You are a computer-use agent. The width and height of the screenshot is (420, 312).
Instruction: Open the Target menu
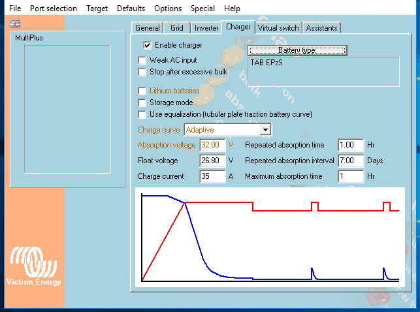point(97,8)
